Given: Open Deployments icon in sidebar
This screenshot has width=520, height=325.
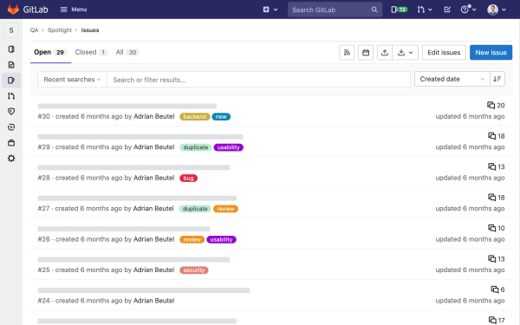Looking at the screenshot, I should tap(11, 127).
